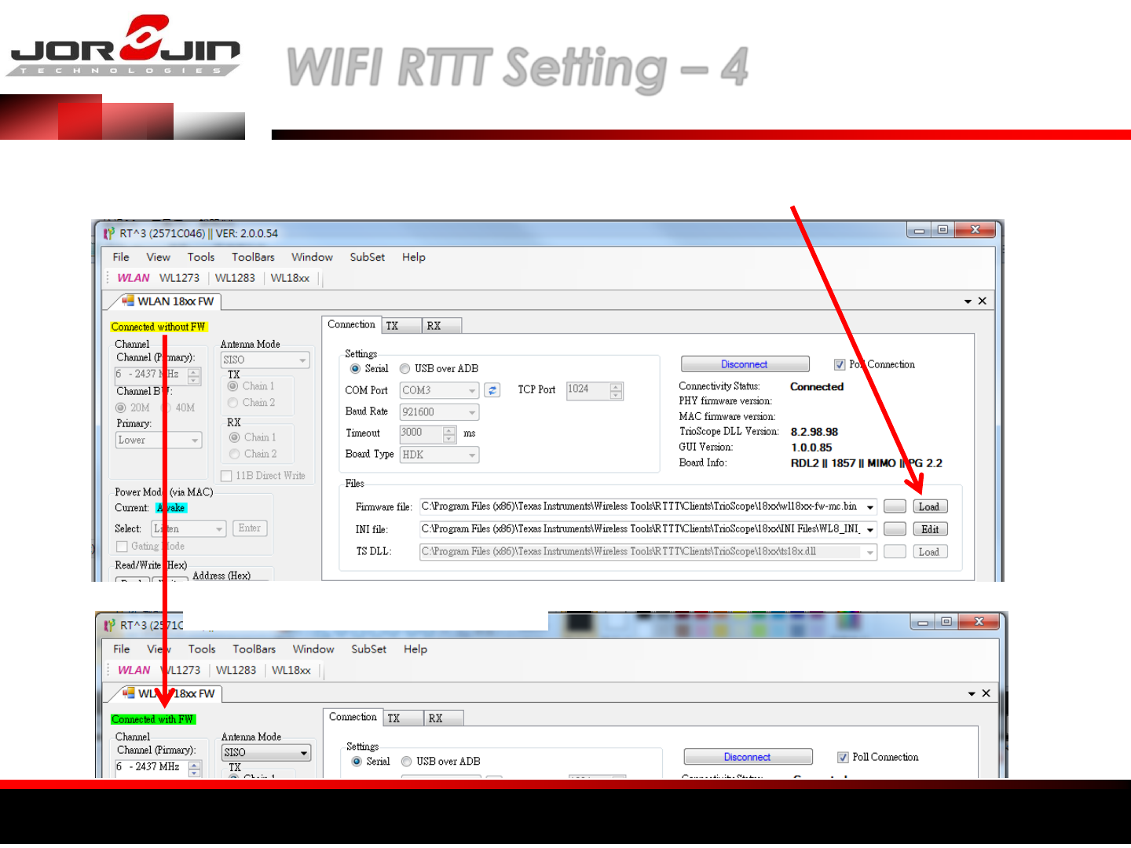Click WL1273 toolbar item in upper window
Screen dimensions: 1131x848
(x=179, y=278)
